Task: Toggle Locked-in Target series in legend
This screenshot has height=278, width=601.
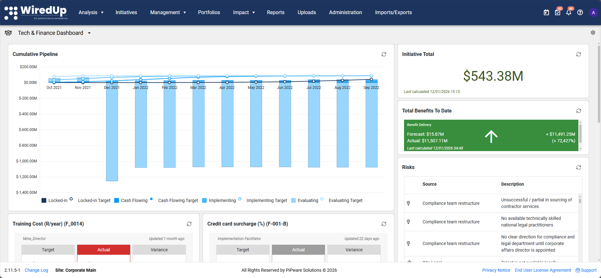Action: coord(90,200)
